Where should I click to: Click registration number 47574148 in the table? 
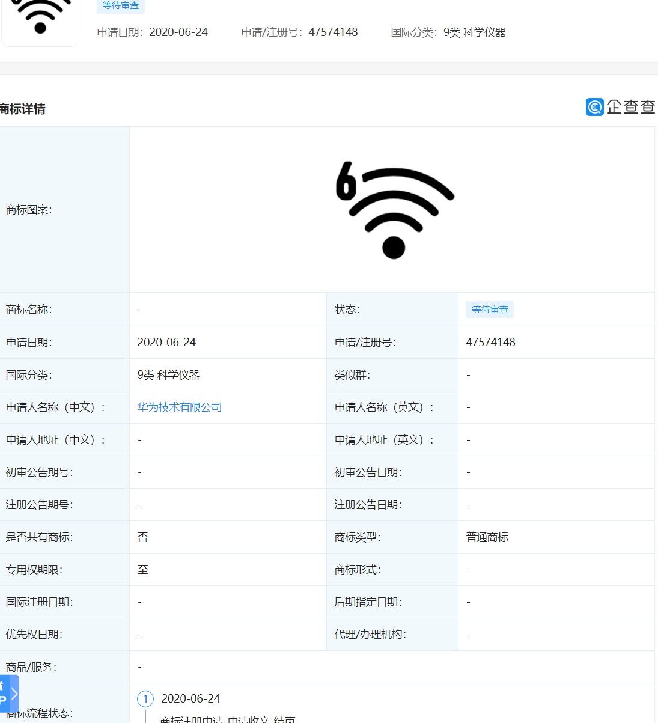pyautogui.click(x=490, y=343)
